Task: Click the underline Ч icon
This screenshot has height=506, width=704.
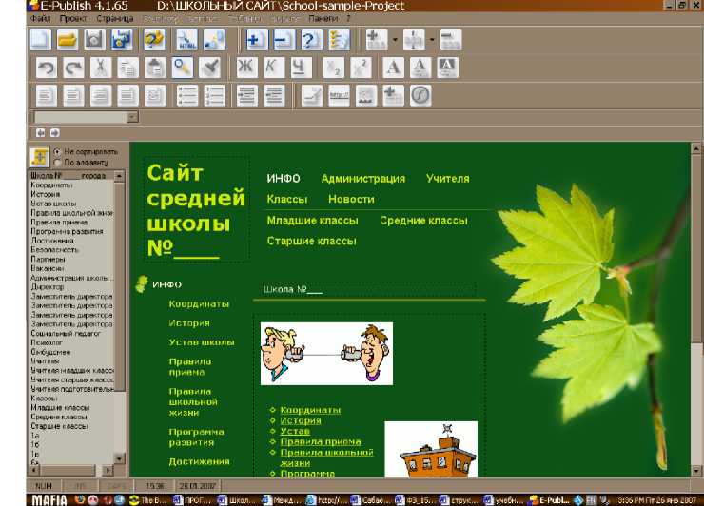Action: pos(300,68)
